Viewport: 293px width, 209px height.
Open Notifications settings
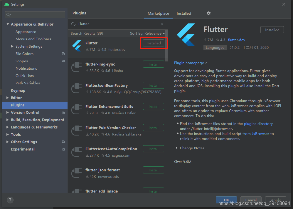26,68
